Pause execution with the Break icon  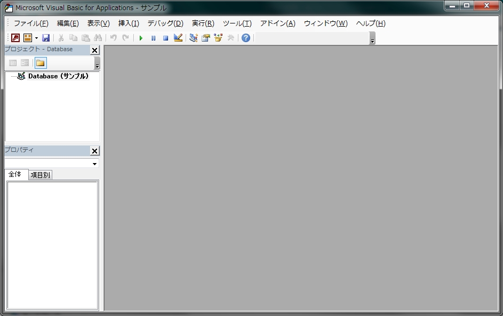click(153, 38)
